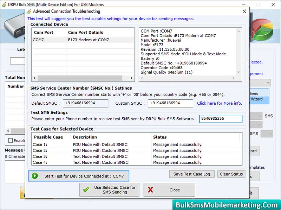Click the Wizard button in main window
Image resolution: width=281 pixels, height=210 pixels.
pyautogui.click(x=259, y=97)
